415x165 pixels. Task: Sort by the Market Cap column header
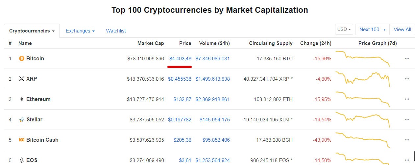(151, 43)
